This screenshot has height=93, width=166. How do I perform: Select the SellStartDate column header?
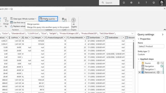click(x=95, y=37)
